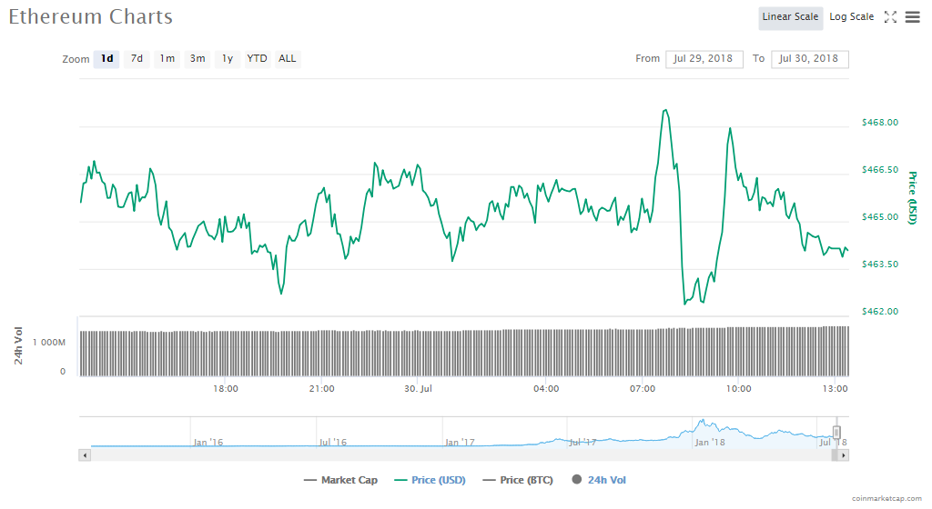Select the 7d zoom range

137,59
